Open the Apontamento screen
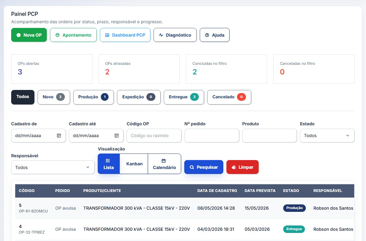The height and width of the screenshot is (241, 366). click(x=73, y=35)
